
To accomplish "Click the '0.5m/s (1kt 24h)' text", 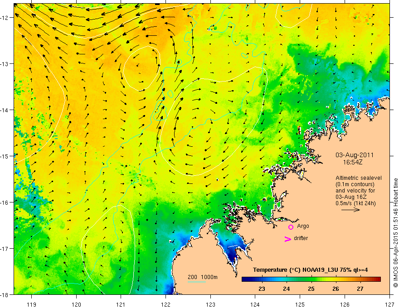I will tap(356, 203).
